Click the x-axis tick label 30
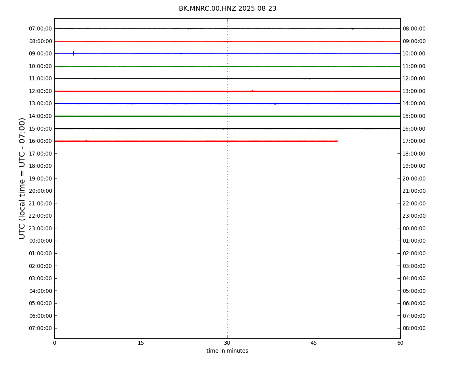This screenshot has height=376, width=455. (227, 343)
